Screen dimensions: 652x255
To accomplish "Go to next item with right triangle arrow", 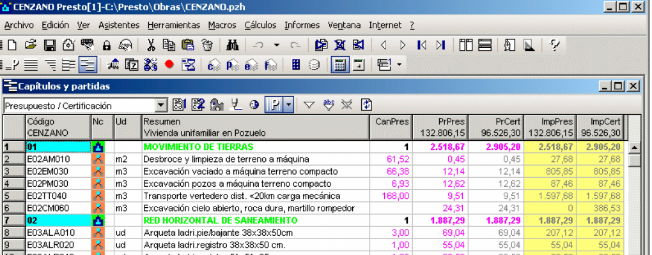I will click(x=403, y=45).
